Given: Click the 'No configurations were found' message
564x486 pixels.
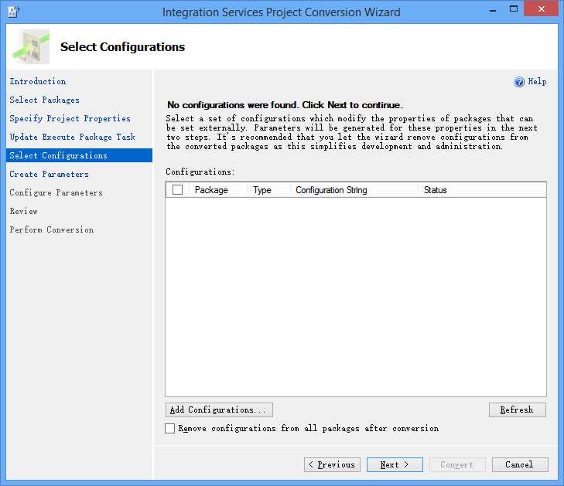Looking at the screenshot, I should (x=285, y=105).
